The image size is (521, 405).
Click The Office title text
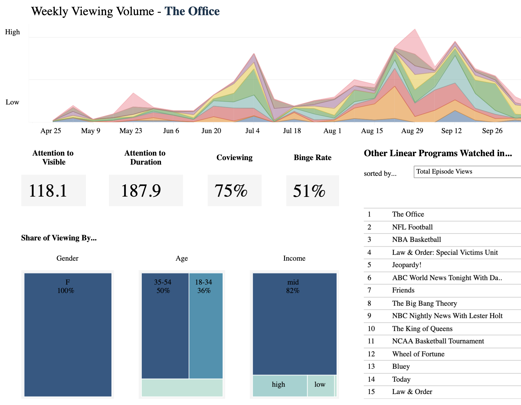[192, 11]
